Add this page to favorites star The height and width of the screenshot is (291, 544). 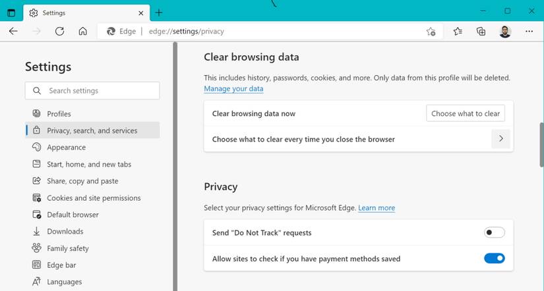[431, 31]
